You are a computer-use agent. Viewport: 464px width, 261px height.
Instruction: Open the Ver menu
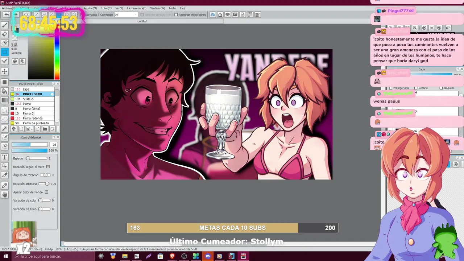[x=119, y=8]
